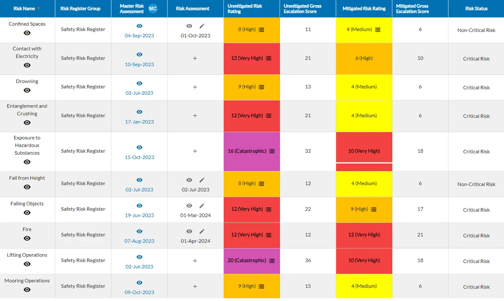Screen dimensions: 504x301
Task: Open the list icon beside Fire unmitigated rating
Action: point(268,235)
